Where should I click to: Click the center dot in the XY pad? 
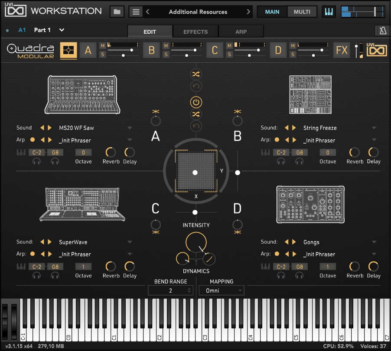coord(195,173)
